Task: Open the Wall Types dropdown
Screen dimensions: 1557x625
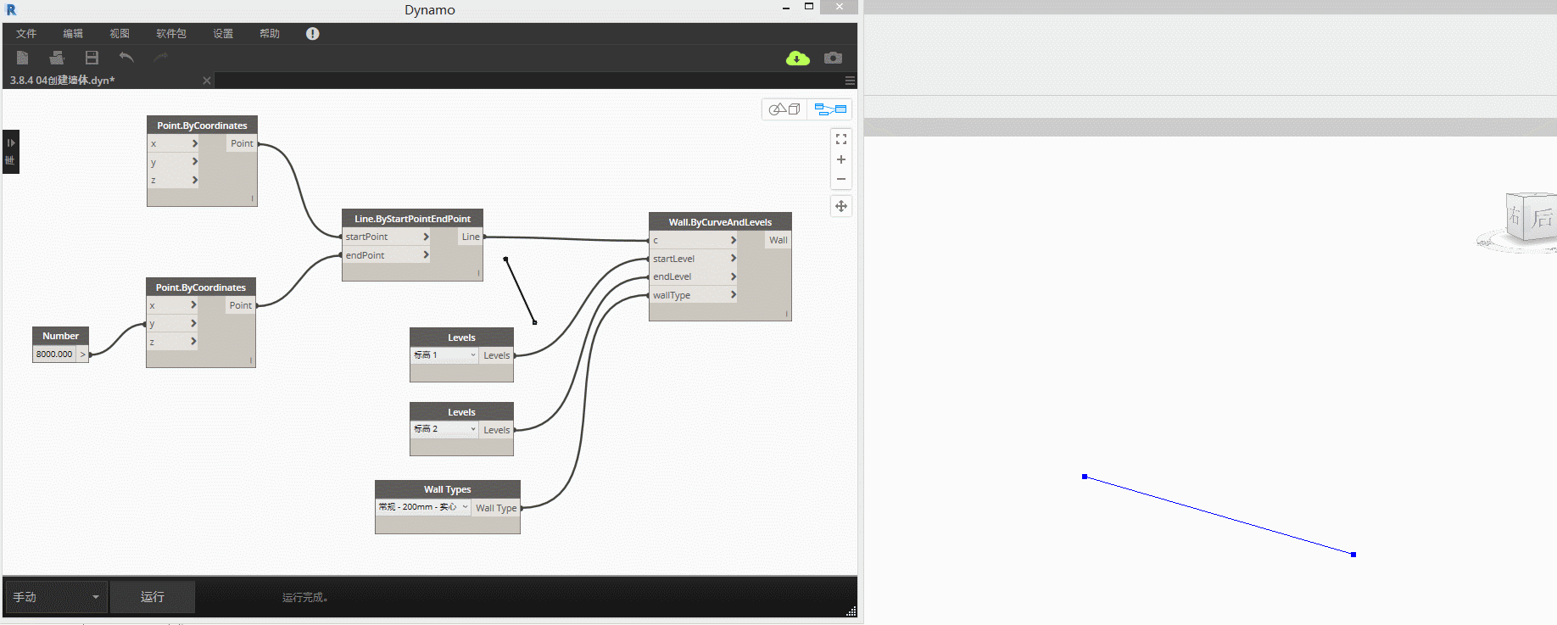Action: [x=423, y=507]
